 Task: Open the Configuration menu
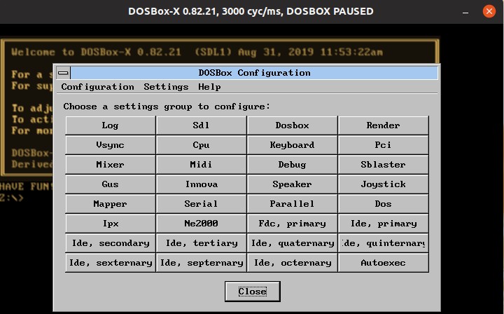(x=97, y=87)
